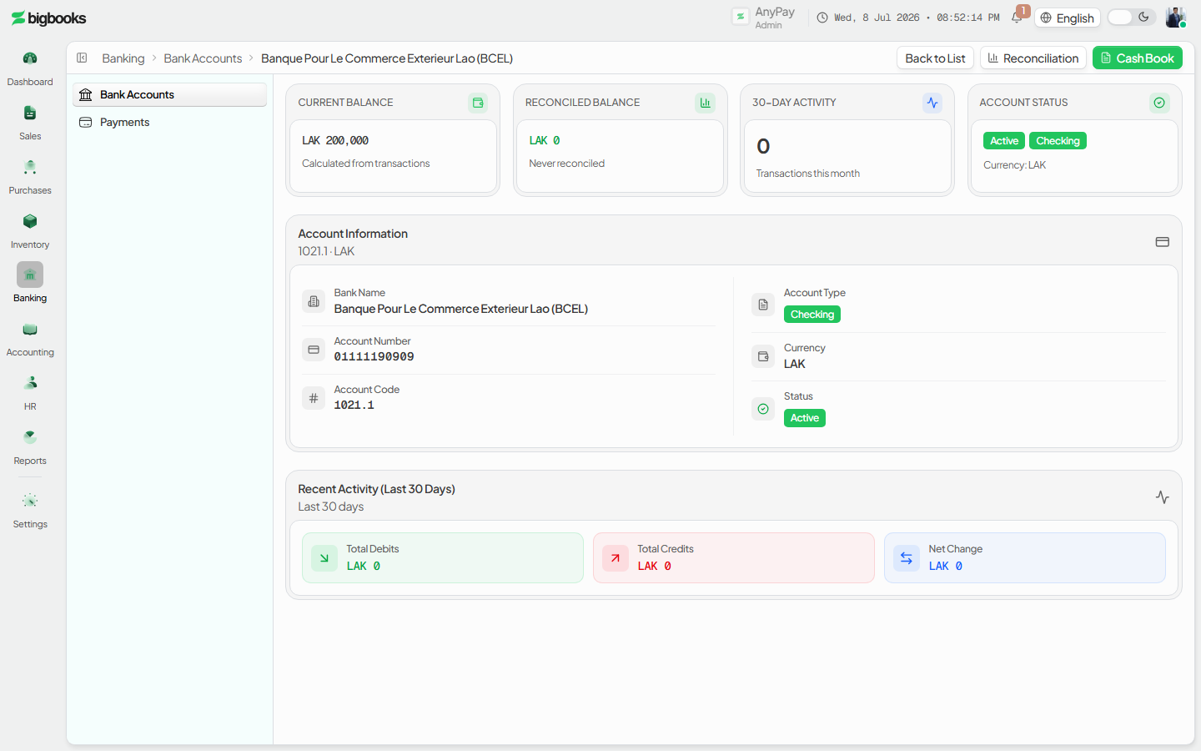This screenshot has height=751, width=1201.
Task: Click the Back to List button
Action: click(935, 58)
